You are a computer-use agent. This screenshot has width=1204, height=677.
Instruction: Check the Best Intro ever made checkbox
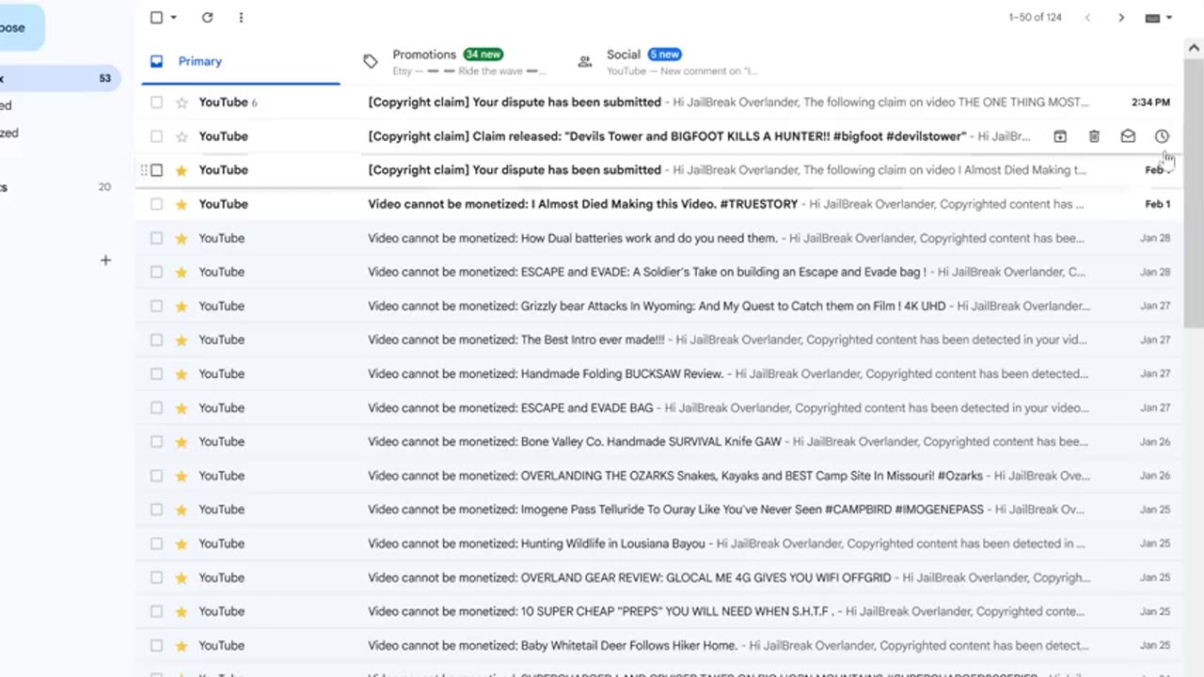point(156,339)
